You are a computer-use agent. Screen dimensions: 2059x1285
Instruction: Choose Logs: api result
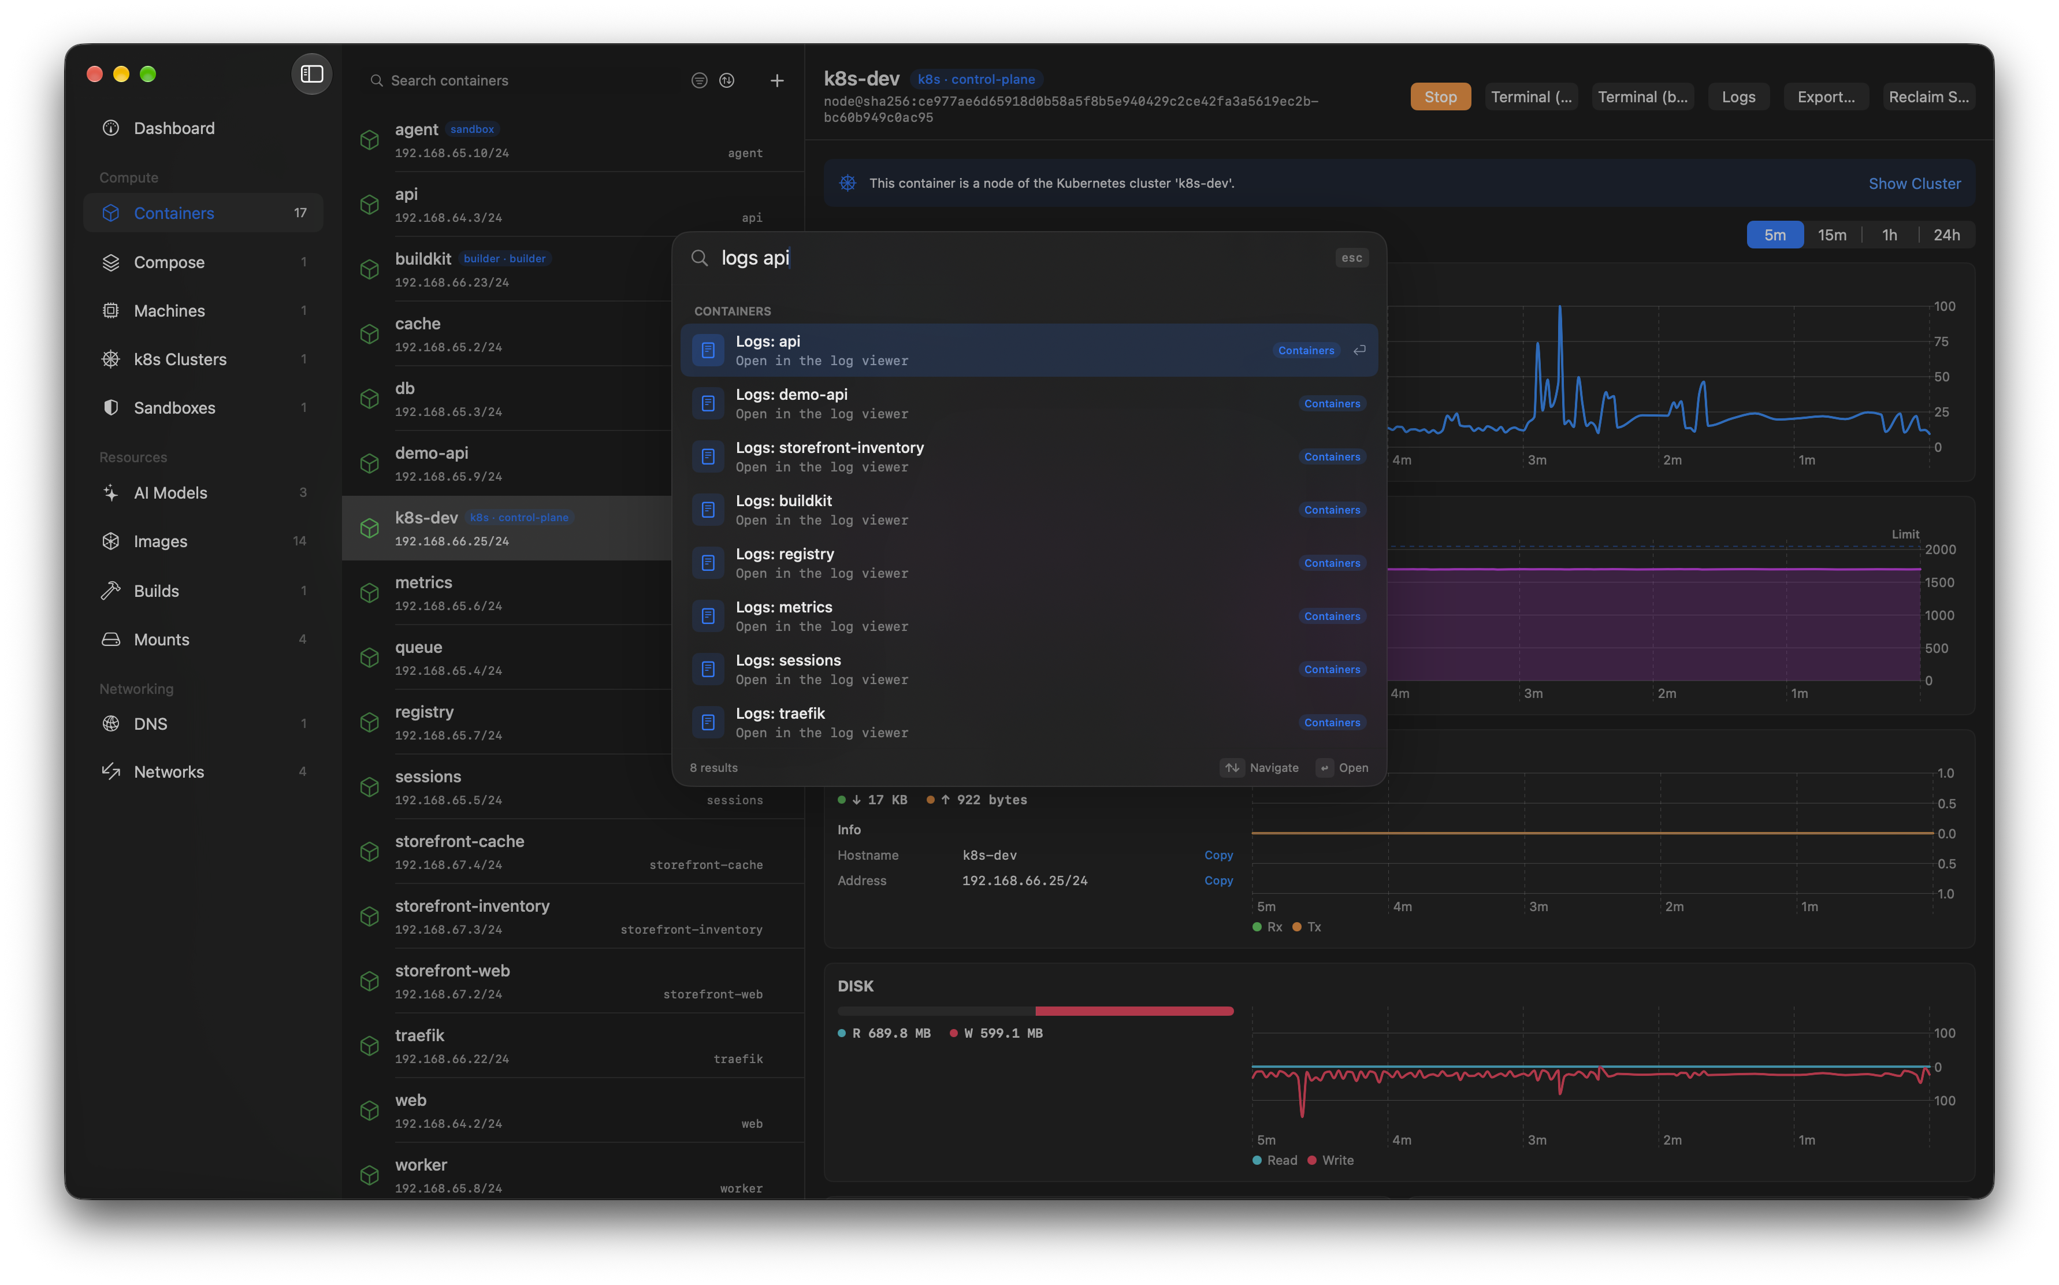point(1029,350)
